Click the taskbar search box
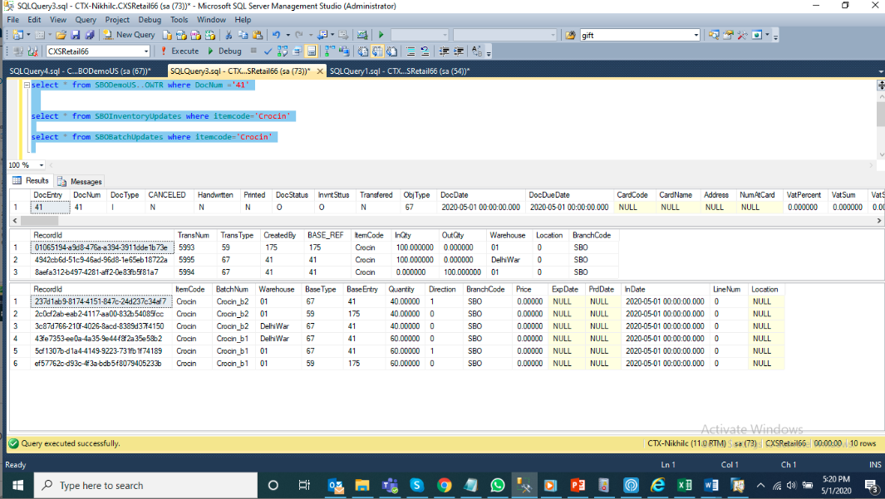885x499 pixels. point(145,486)
